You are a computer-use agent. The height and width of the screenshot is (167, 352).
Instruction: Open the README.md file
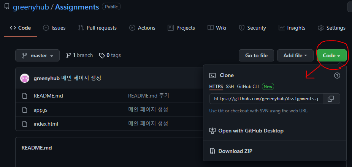tap(48, 96)
